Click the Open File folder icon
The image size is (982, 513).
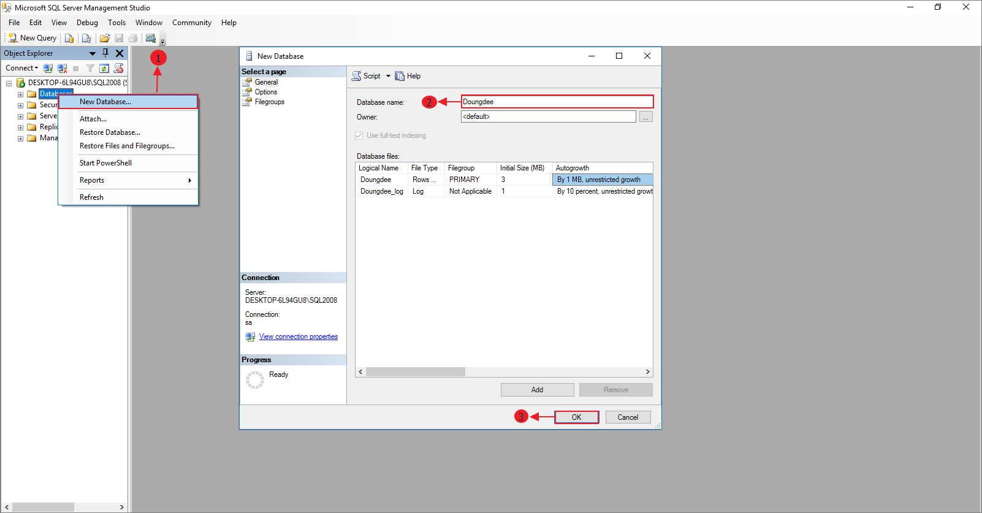pos(105,38)
